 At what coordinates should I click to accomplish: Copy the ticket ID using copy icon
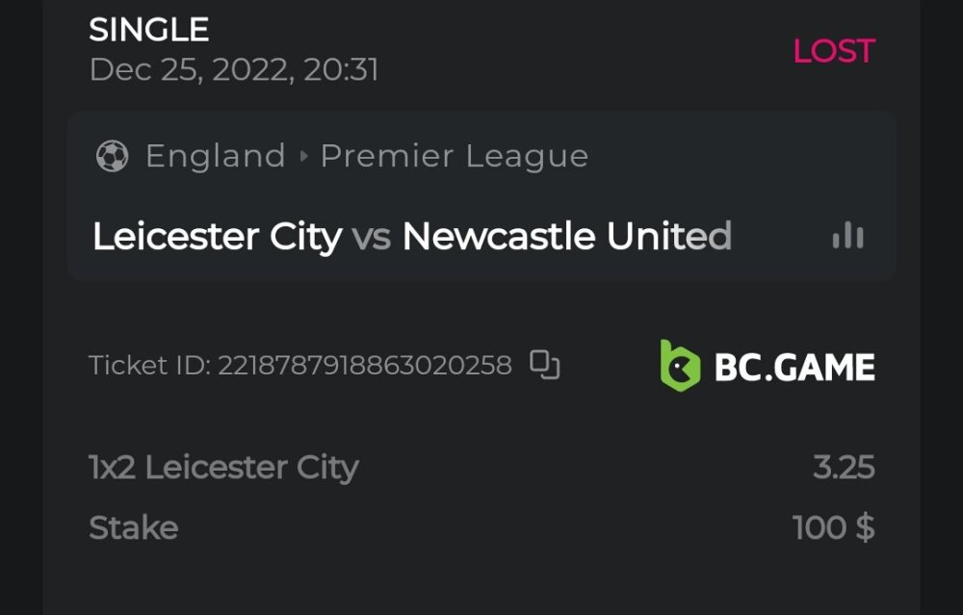[x=545, y=365]
